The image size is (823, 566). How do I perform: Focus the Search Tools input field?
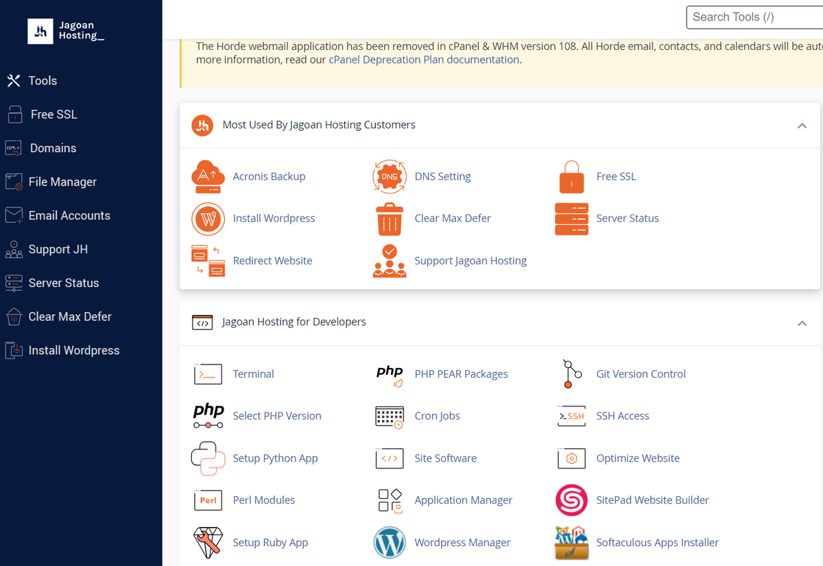pyautogui.click(x=754, y=17)
